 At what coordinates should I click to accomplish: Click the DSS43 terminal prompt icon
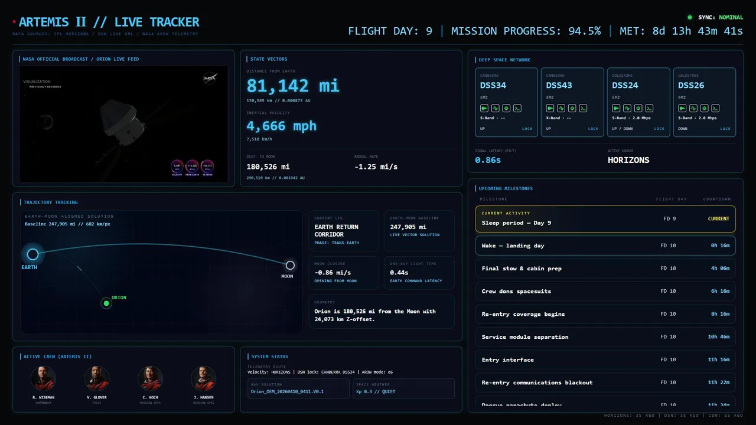pos(583,108)
